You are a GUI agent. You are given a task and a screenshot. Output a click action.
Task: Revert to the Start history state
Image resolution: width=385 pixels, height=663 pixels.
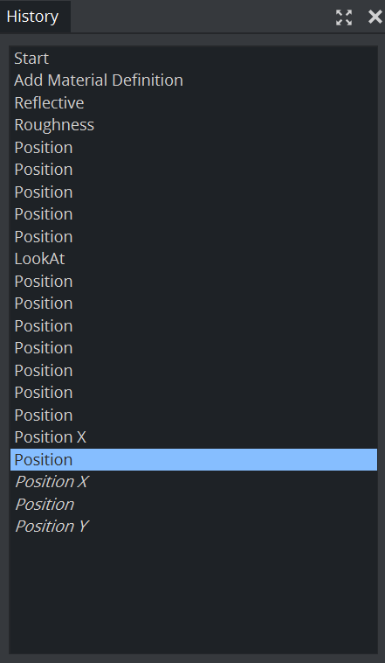[193, 59]
